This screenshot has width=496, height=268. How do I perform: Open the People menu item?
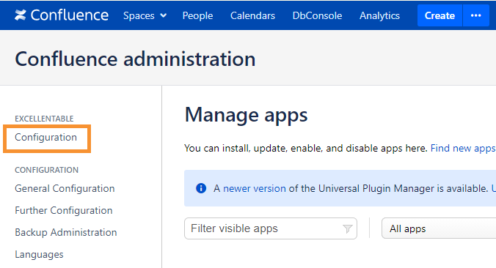coord(197,15)
